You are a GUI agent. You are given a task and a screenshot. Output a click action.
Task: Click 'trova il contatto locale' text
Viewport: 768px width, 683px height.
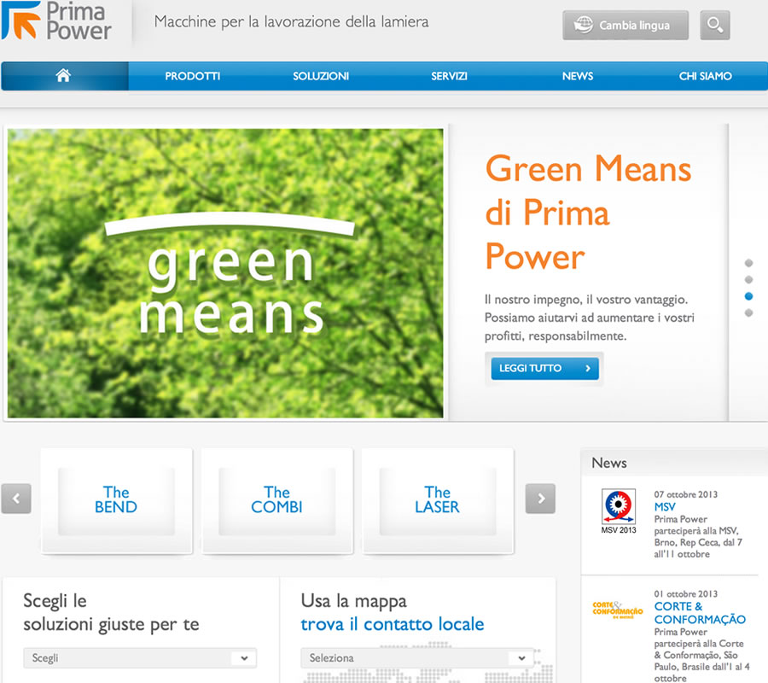point(393,624)
